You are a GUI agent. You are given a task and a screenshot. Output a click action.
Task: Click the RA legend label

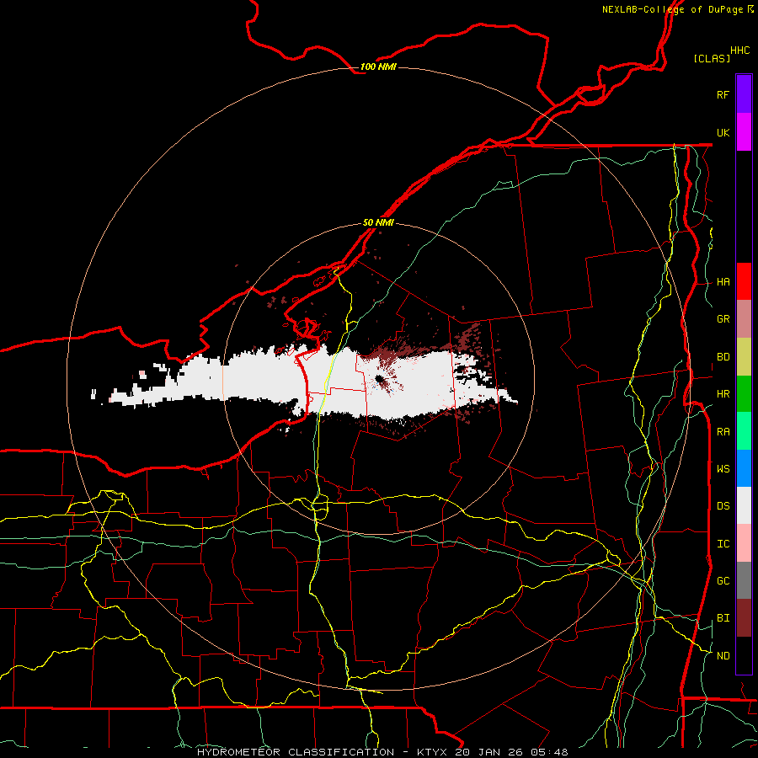(x=723, y=432)
